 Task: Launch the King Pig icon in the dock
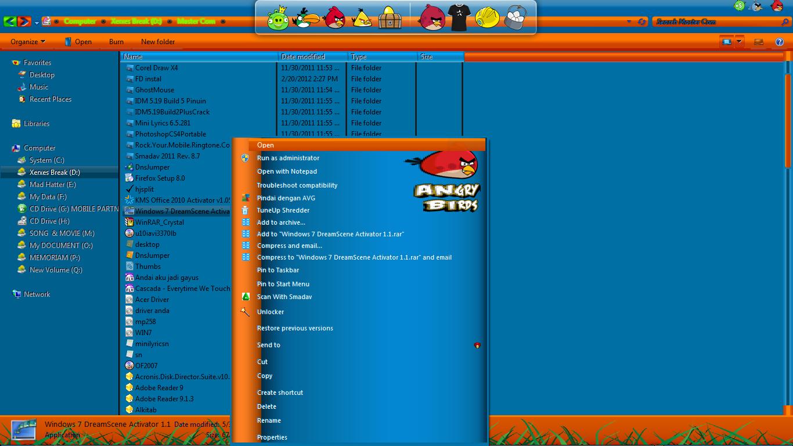pyautogui.click(x=277, y=19)
